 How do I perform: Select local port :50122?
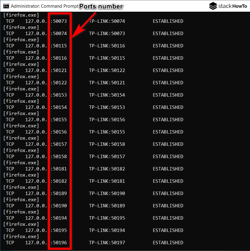(x=59, y=83)
